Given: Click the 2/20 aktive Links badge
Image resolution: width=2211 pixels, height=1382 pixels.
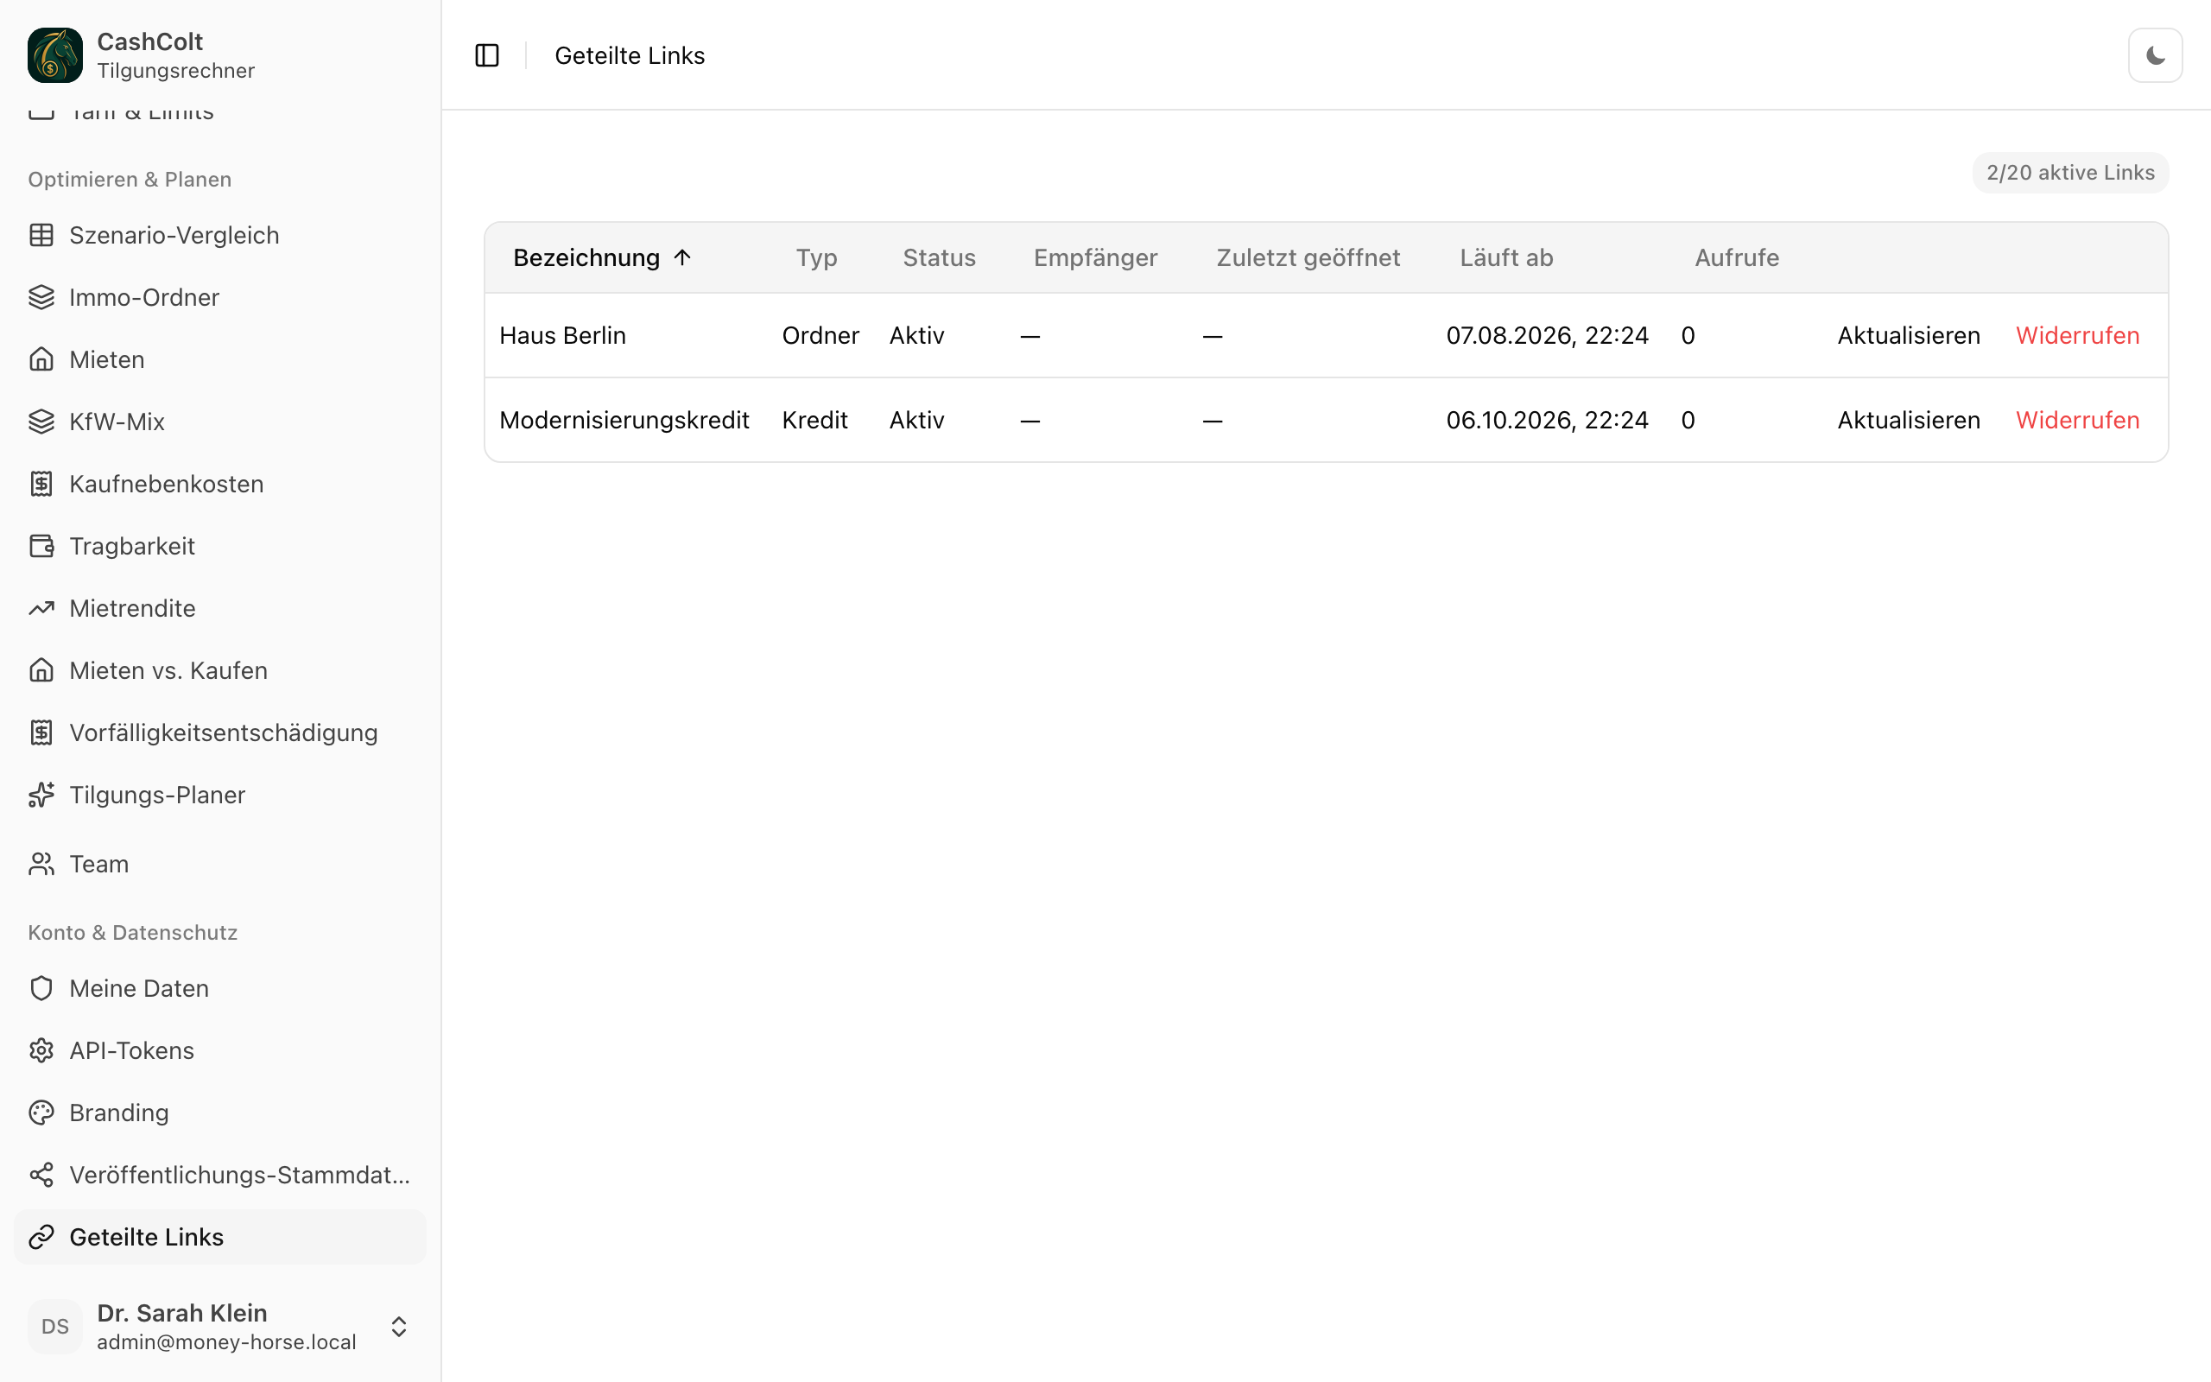Looking at the screenshot, I should [2070, 173].
